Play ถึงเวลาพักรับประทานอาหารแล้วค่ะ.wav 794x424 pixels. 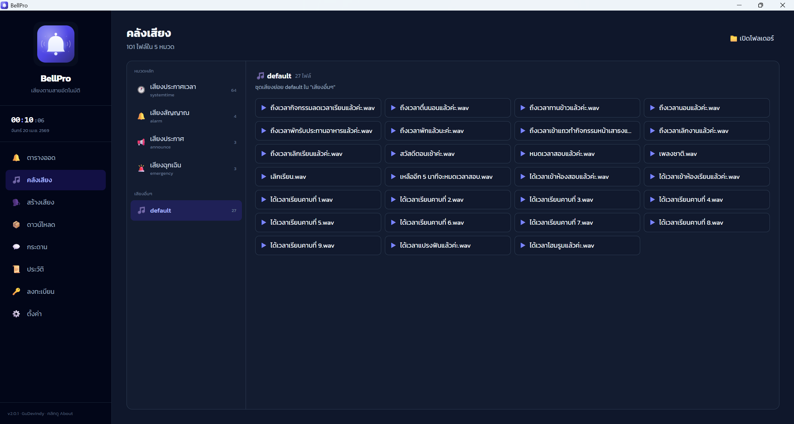click(x=318, y=131)
